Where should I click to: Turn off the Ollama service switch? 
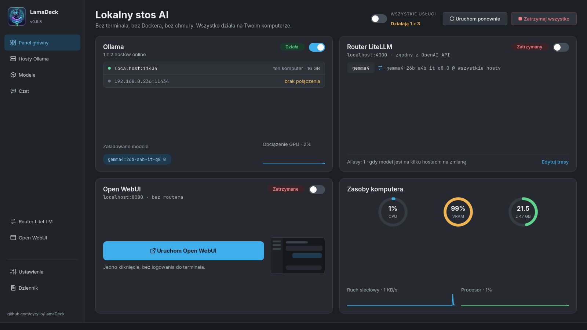317,47
